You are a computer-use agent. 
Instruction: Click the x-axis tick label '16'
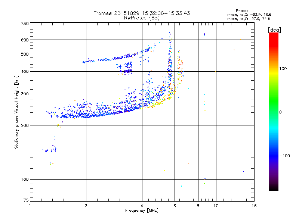[x=254, y=206]
